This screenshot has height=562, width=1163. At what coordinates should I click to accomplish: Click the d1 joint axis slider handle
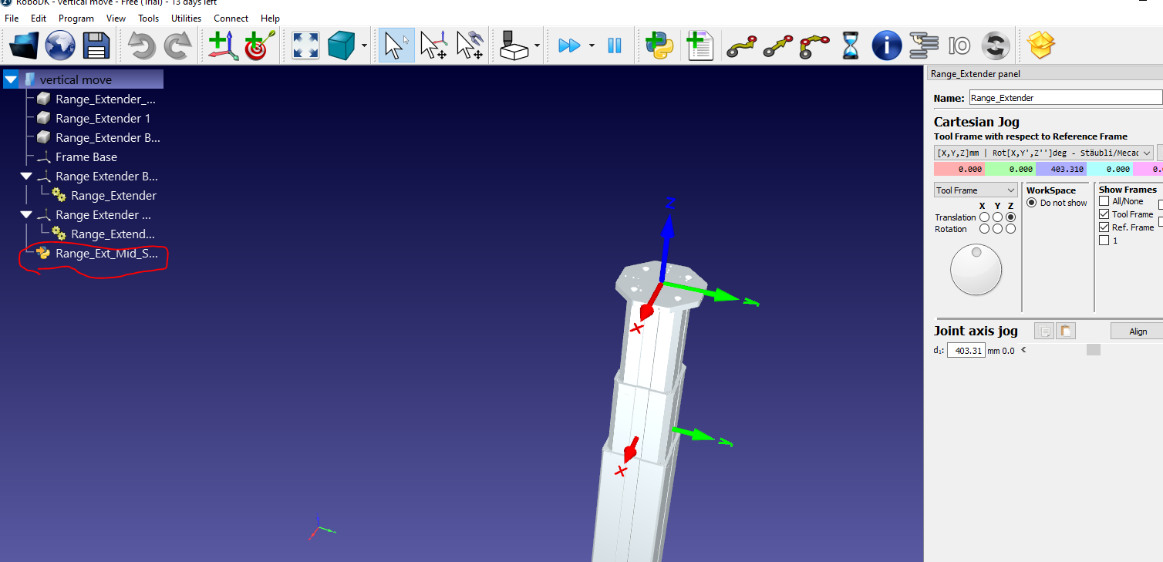[x=1093, y=350]
